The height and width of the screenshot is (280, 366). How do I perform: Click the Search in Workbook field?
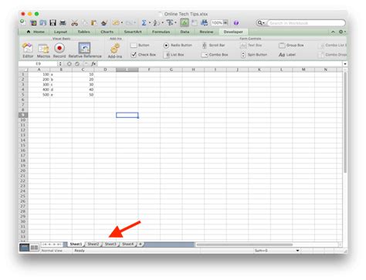[x=307, y=23]
